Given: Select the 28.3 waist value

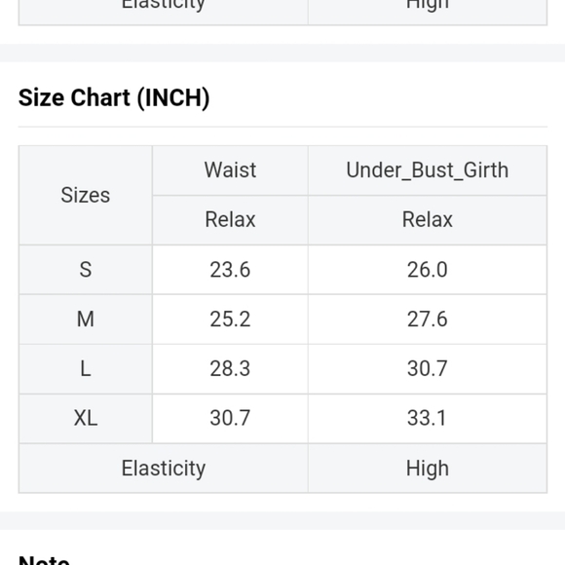Looking at the screenshot, I should [230, 369].
